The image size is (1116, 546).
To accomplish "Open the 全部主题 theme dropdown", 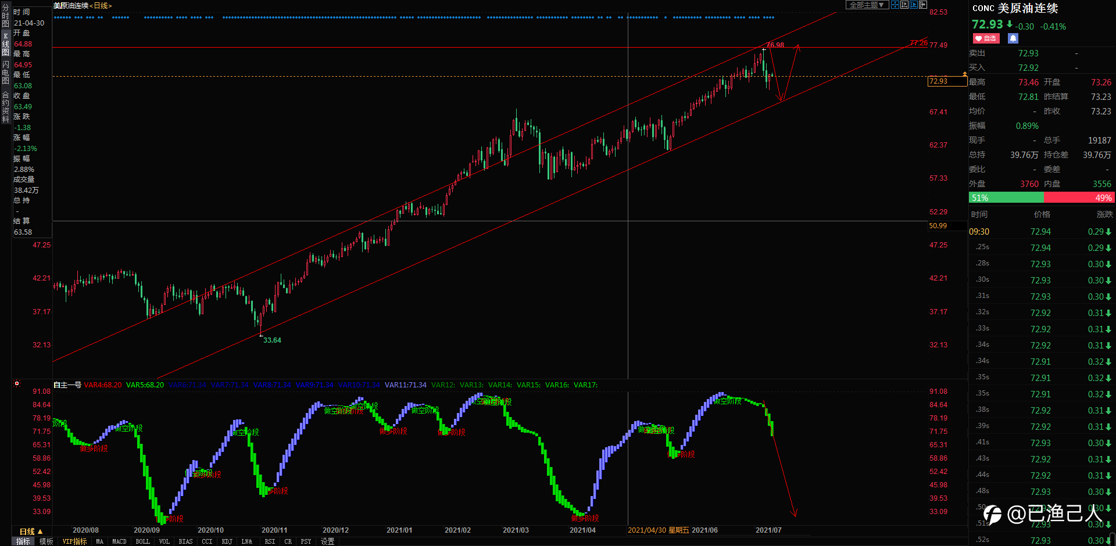I will pyautogui.click(x=867, y=5).
